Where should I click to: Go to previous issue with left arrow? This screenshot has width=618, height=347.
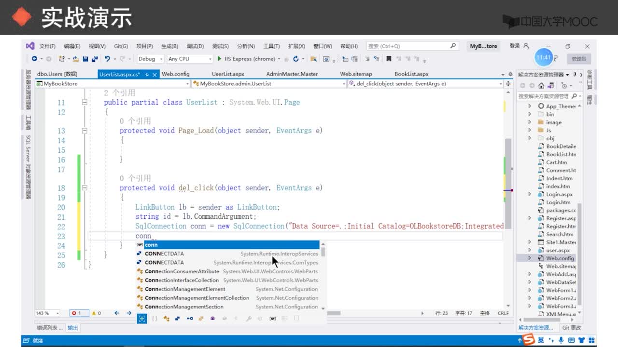coord(117,313)
